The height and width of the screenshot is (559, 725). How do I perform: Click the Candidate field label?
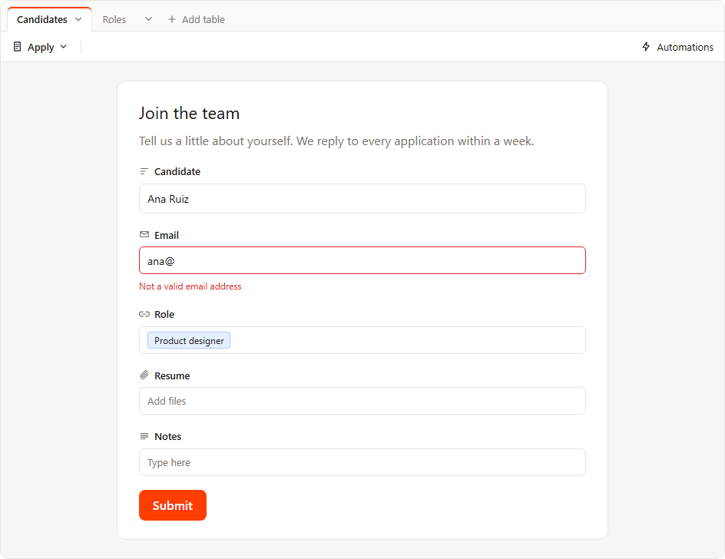177,171
